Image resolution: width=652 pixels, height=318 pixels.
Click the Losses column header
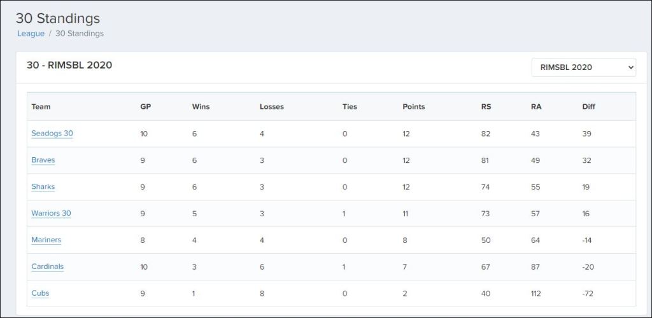coord(272,107)
